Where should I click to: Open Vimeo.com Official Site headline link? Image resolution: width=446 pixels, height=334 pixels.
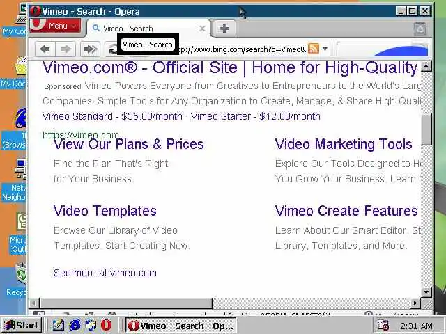coord(230,68)
